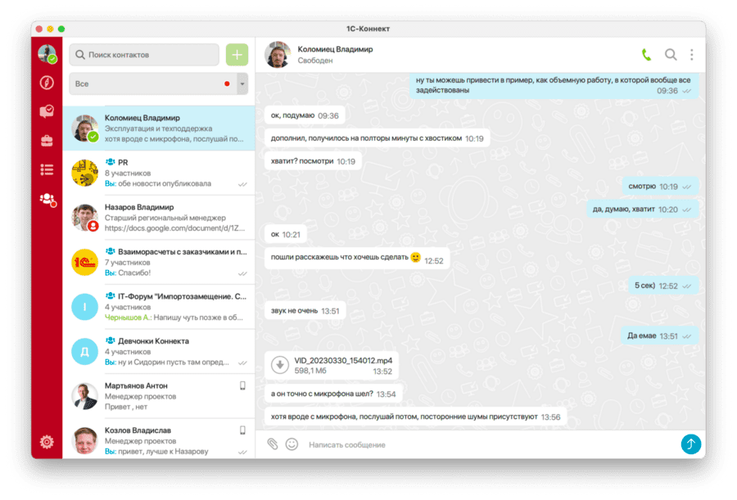Click mobile device icon next to Мартьянов Антон

(242, 385)
